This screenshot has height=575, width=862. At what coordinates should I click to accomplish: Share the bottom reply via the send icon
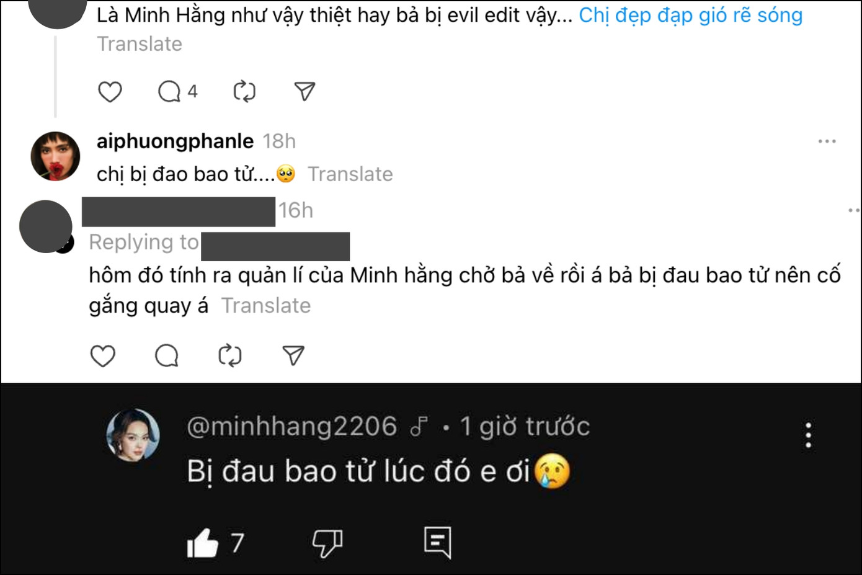coord(293,356)
